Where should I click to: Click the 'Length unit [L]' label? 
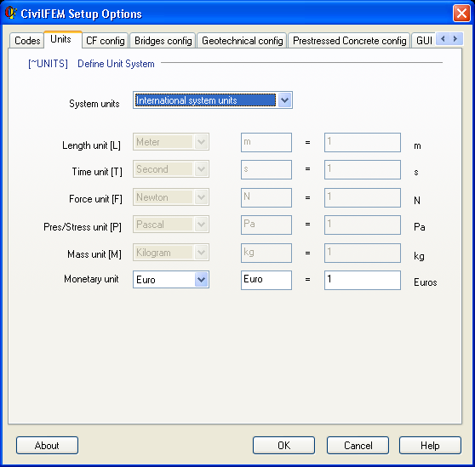coord(91,145)
